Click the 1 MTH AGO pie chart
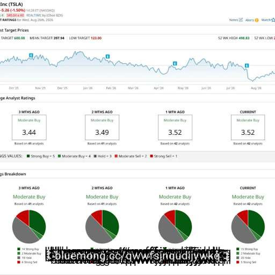275x275 pixels. click(x=175, y=227)
